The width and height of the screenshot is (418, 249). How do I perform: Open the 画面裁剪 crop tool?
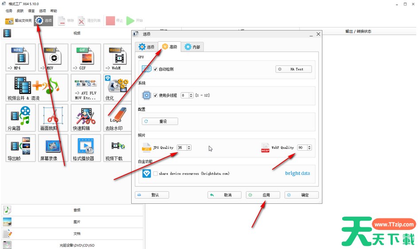click(53, 118)
